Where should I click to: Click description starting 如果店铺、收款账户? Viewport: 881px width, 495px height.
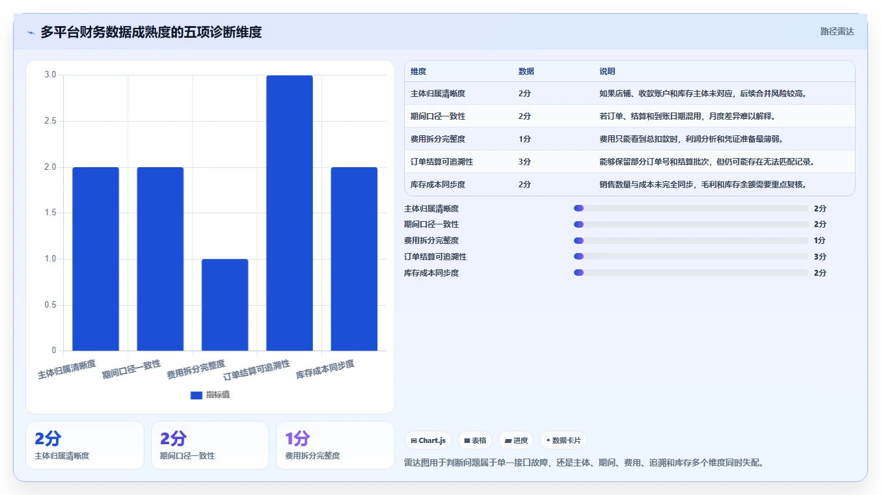[x=703, y=94]
